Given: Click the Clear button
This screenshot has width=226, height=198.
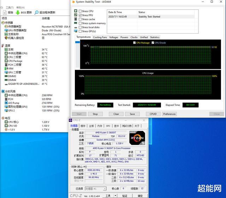Looking at the screenshot, I should pyautogui.click(x=116, y=114).
